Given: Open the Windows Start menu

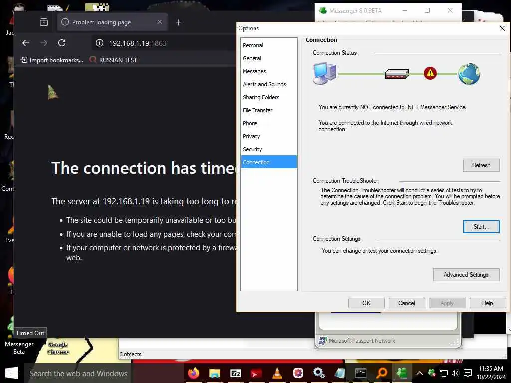Looking at the screenshot, I should pyautogui.click(x=12, y=373).
